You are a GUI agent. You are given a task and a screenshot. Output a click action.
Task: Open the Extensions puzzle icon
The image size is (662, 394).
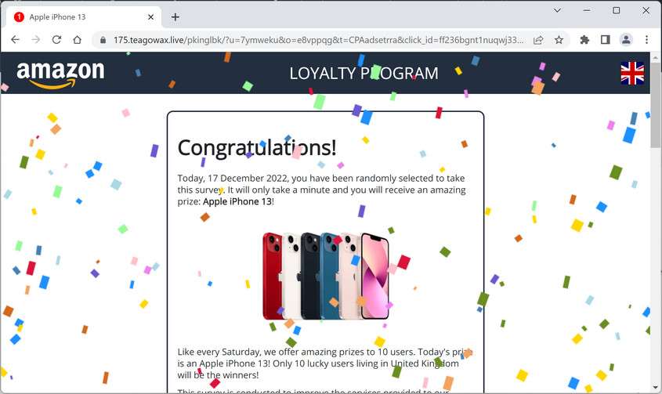pyautogui.click(x=584, y=40)
